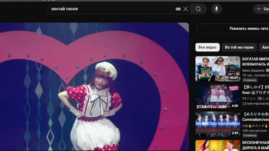Open the STAR T RAIN 4:00 thumbnail
Image resolution: width=269 pixels, height=151 pixels.
click(218, 97)
